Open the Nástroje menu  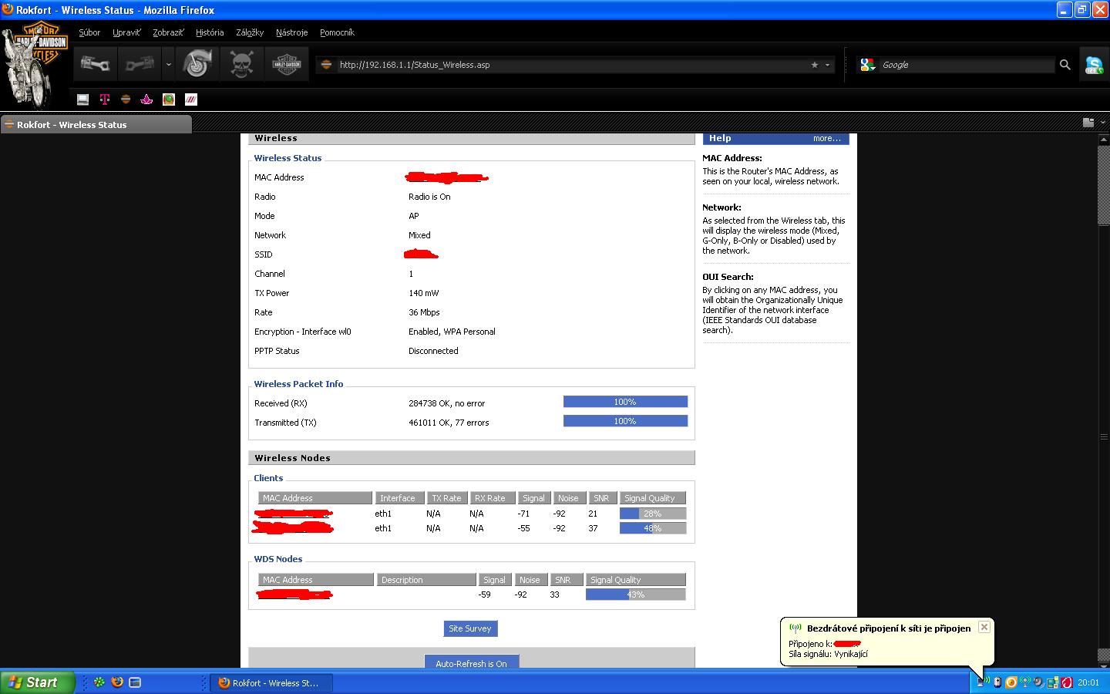pyautogui.click(x=291, y=32)
